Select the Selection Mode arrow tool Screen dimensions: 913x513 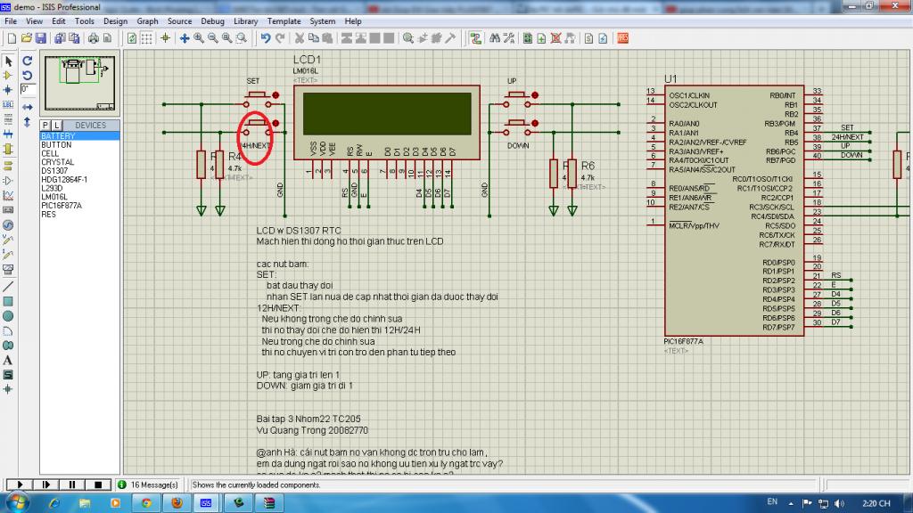pyautogui.click(x=8, y=61)
